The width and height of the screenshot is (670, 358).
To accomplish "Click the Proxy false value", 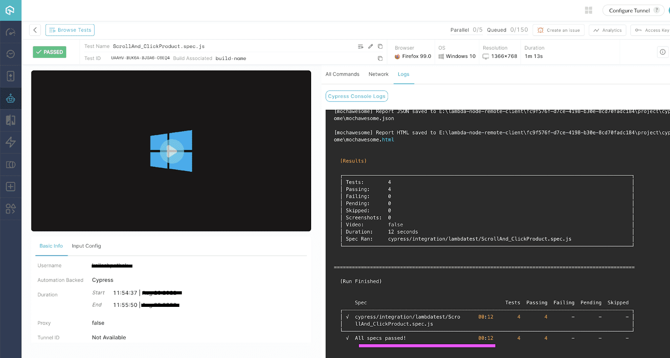I will [x=98, y=323].
